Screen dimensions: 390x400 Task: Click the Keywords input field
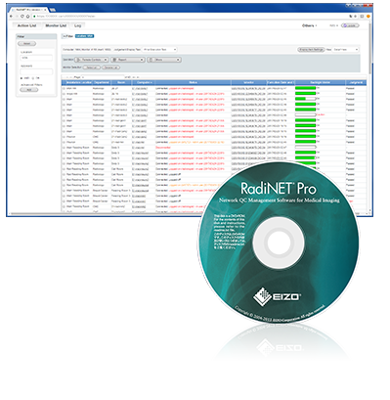[36, 71]
